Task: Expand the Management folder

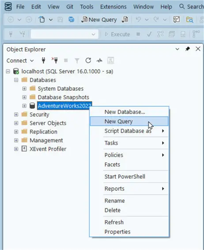Action: coord(16,140)
